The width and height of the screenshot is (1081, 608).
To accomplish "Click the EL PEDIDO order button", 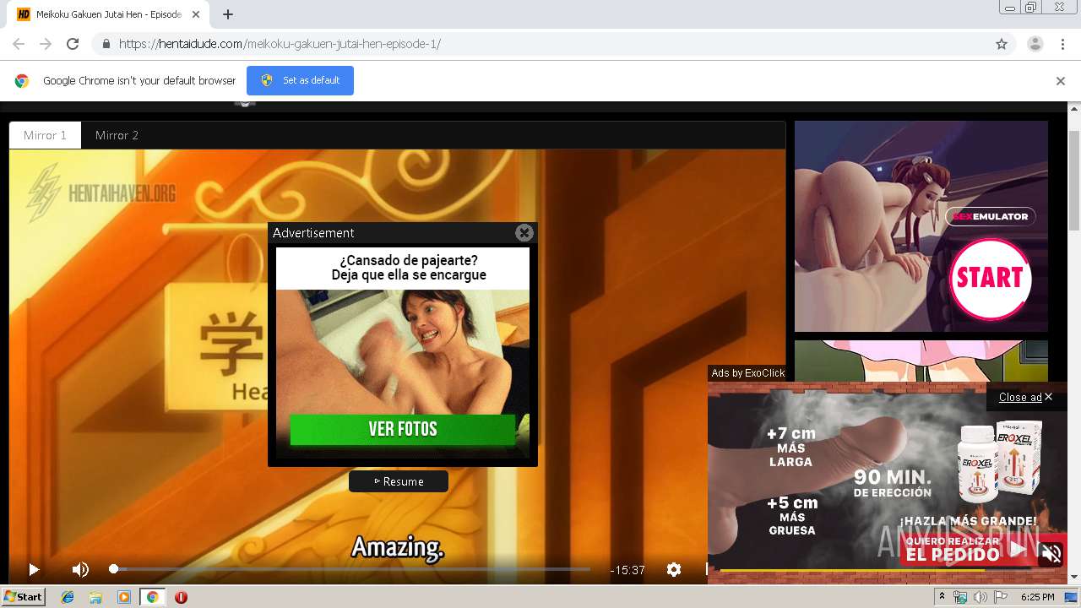I will pyautogui.click(x=954, y=555).
